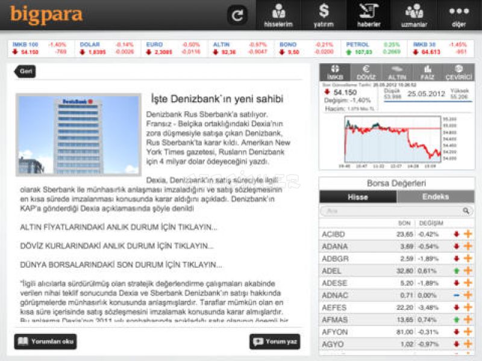
Task: Switch to the Endeks tab
Action: click(x=436, y=197)
